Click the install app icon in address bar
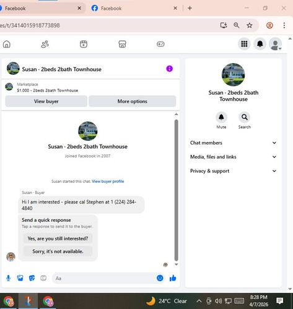293x309 pixels. click(x=224, y=25)
